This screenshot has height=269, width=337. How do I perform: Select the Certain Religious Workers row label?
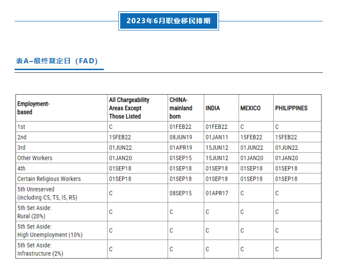[x=49, y=179]
